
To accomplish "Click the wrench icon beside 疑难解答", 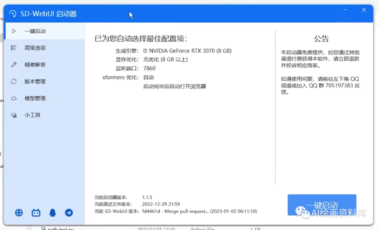I will (x=14, y=65).
